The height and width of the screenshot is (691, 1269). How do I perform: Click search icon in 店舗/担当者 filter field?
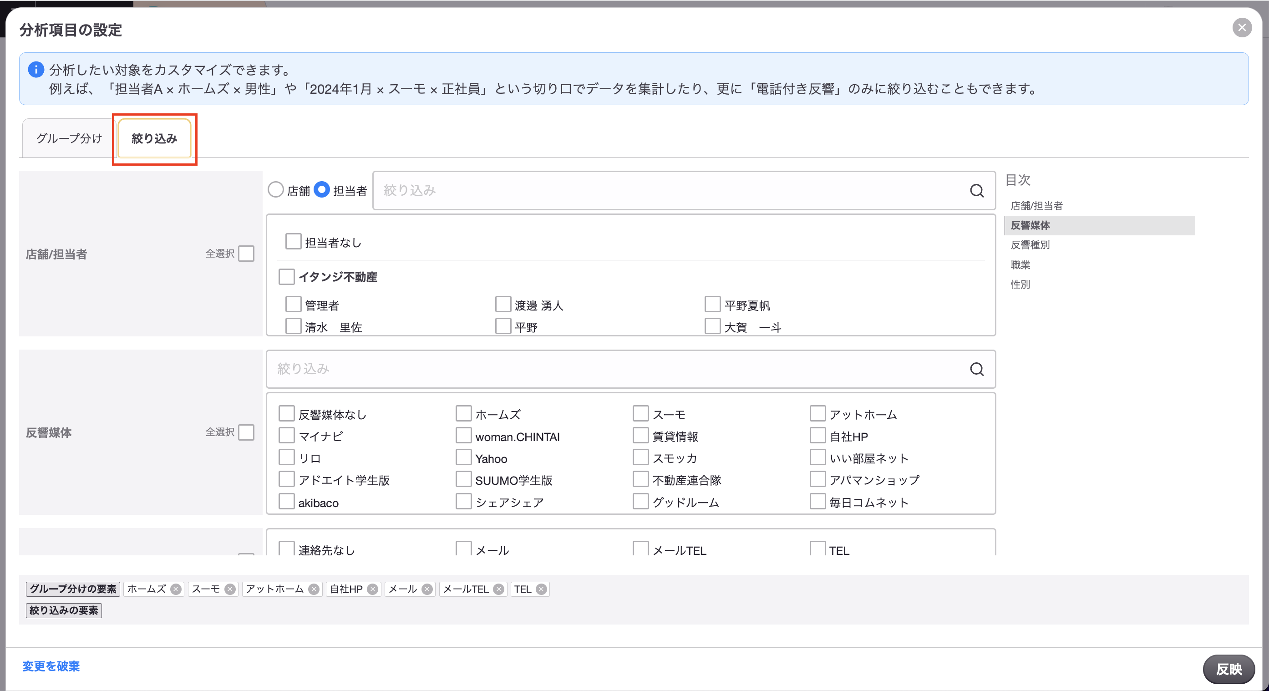tap(976, 191)
